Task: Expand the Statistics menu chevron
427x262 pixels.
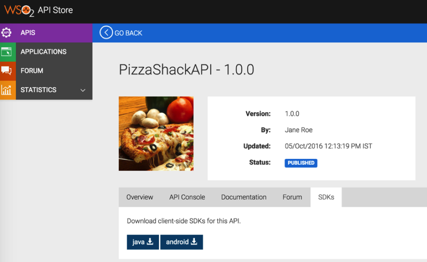Action: click(83, 90)
